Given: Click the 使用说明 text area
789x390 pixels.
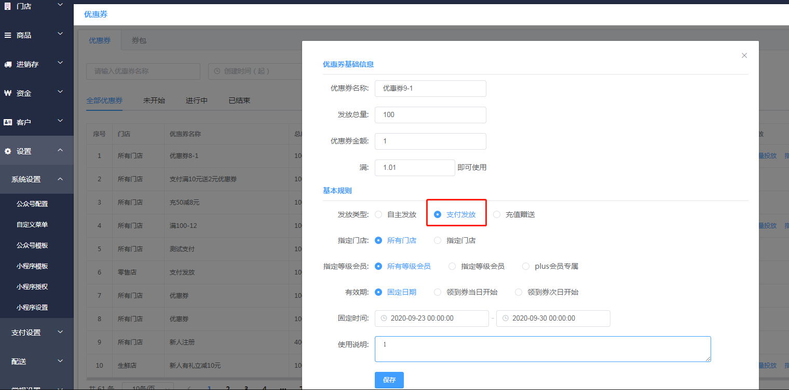Looking at the screenshot, I should 542,349.
